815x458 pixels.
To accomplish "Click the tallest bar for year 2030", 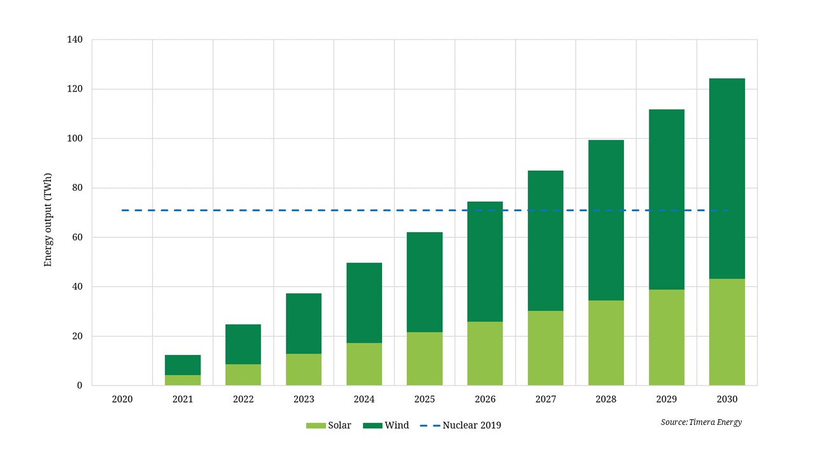I will pyautogui.click(x=728, y=229).
